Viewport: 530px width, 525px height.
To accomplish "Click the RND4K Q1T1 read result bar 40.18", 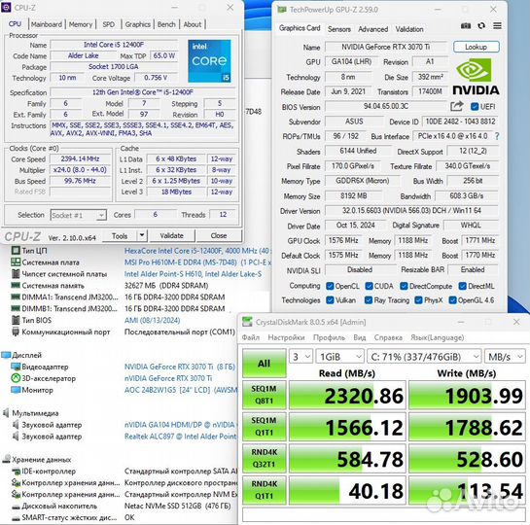I will (347, 491).
